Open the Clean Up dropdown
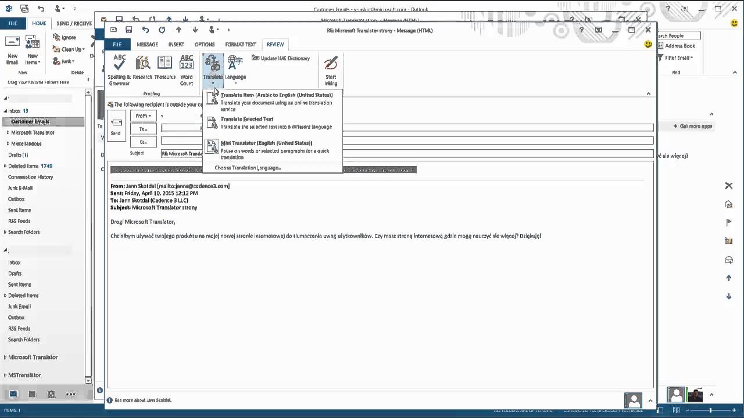The width and height of the screenshot is (744, 418). point(69,49)
